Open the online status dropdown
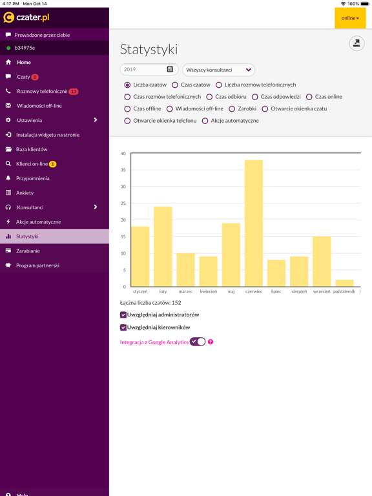Image resolution: width=372 pixels, height=496 pixels. click(x=350, y=18)
